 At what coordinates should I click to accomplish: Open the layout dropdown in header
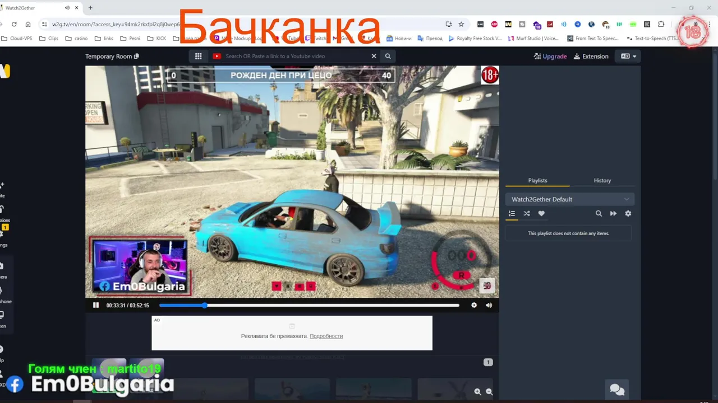(x=628, y=57)
